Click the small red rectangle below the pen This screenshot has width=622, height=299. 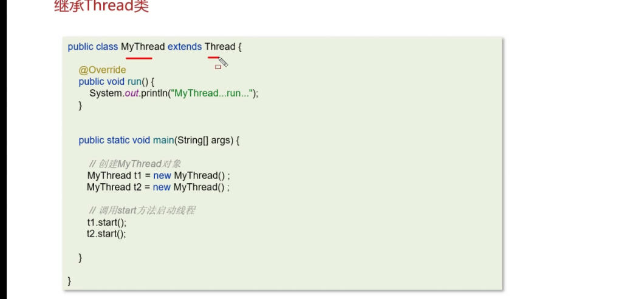[217, 67]
